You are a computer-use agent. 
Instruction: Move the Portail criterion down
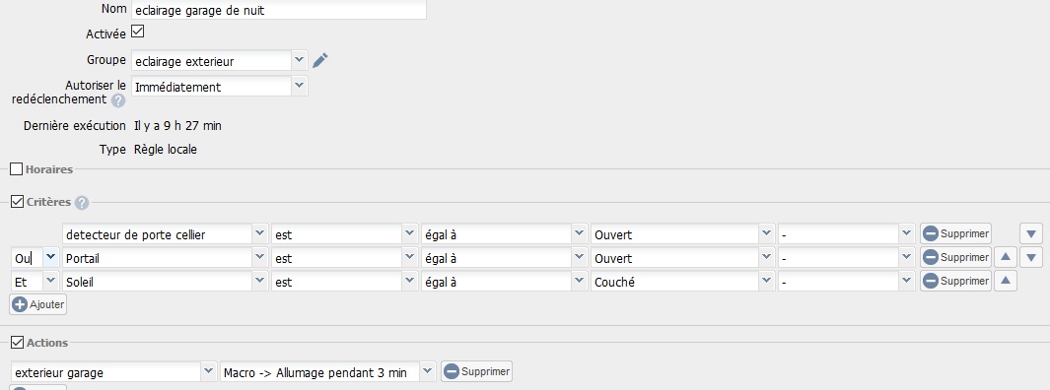click(x=1030, y=258)
